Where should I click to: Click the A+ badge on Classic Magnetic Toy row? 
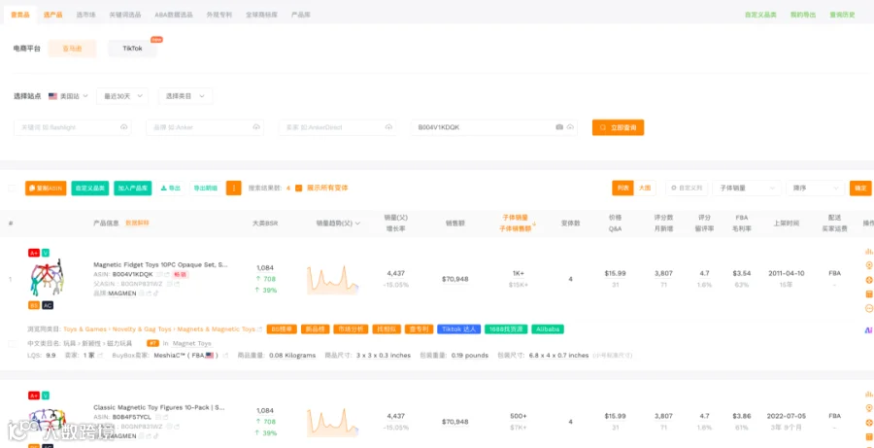(33, 396)
